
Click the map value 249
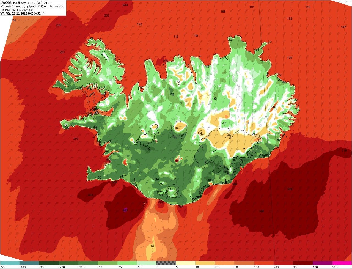point(125,5)
